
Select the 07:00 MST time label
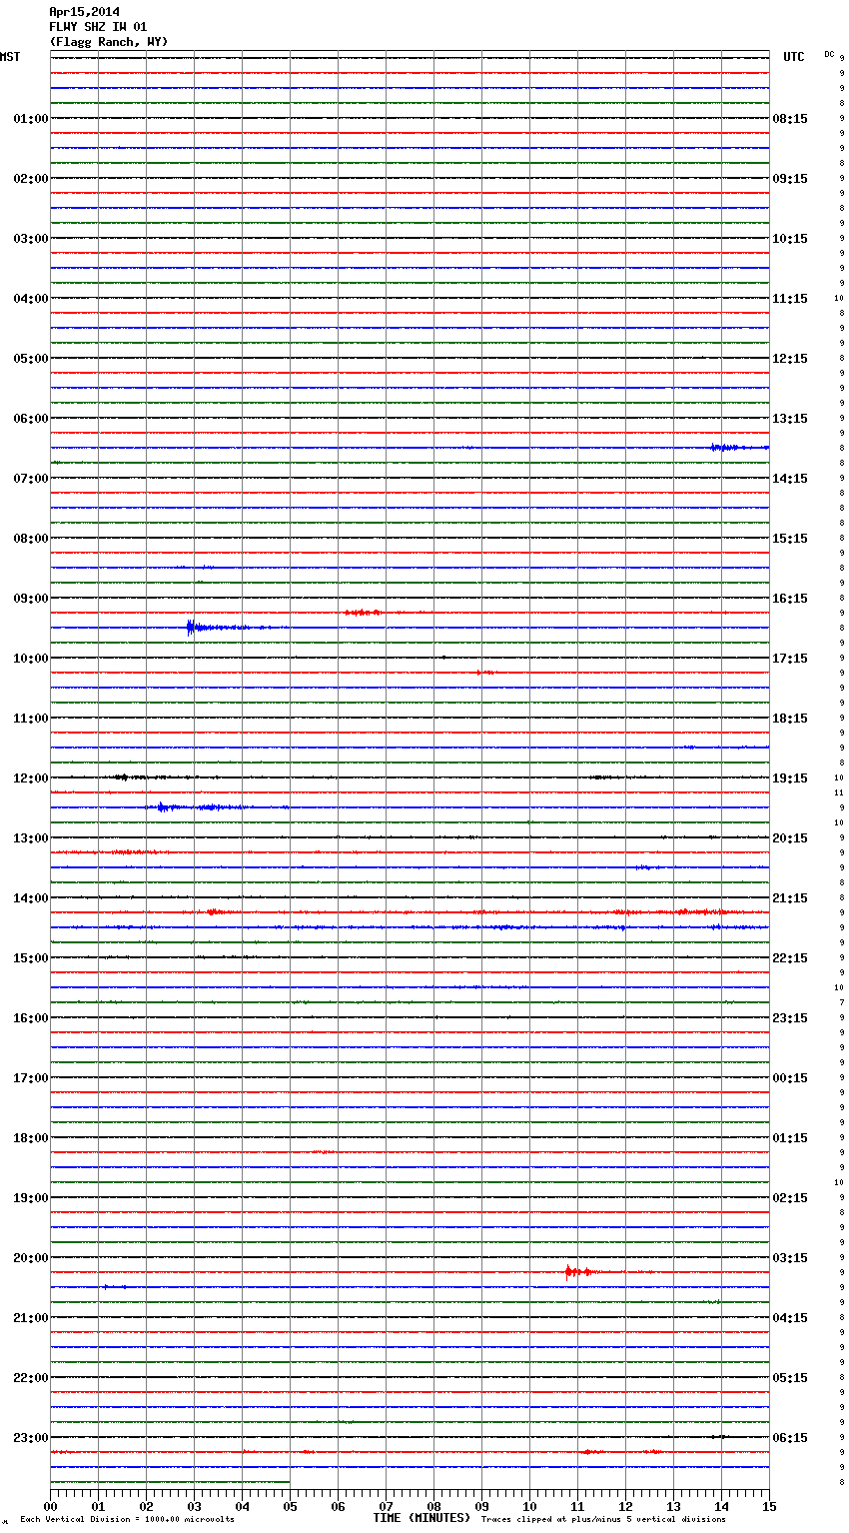(x=31, y=479)
